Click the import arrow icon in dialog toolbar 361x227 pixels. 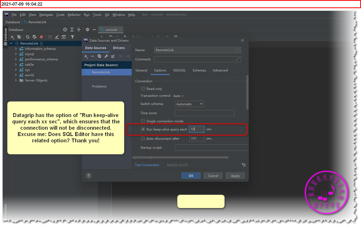point(113,56)
